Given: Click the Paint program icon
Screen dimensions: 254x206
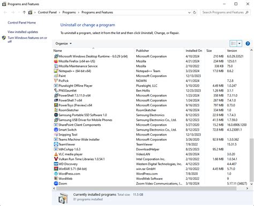Looking at the screenshot, I should pyautogui.click(x=56, y=76).
